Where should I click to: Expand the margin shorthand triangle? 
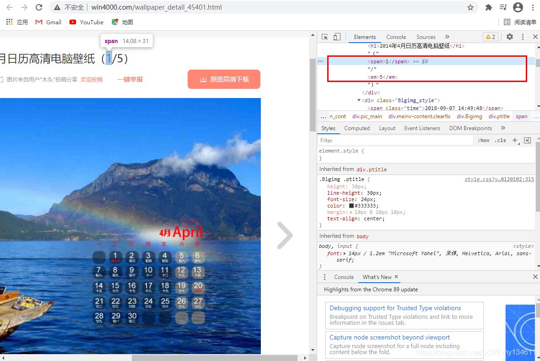[351, 213]
